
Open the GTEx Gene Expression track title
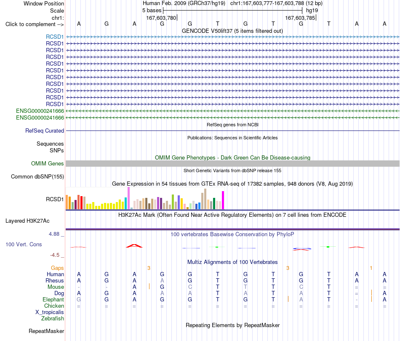click(232, 184)
